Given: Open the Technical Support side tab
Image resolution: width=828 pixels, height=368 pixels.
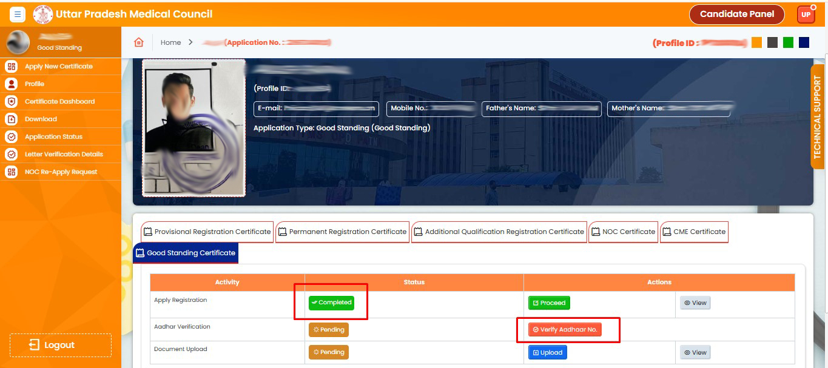Looking at the screenshot, I should point(817,116).
